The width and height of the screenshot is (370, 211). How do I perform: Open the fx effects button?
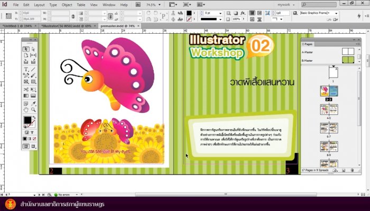243,13
